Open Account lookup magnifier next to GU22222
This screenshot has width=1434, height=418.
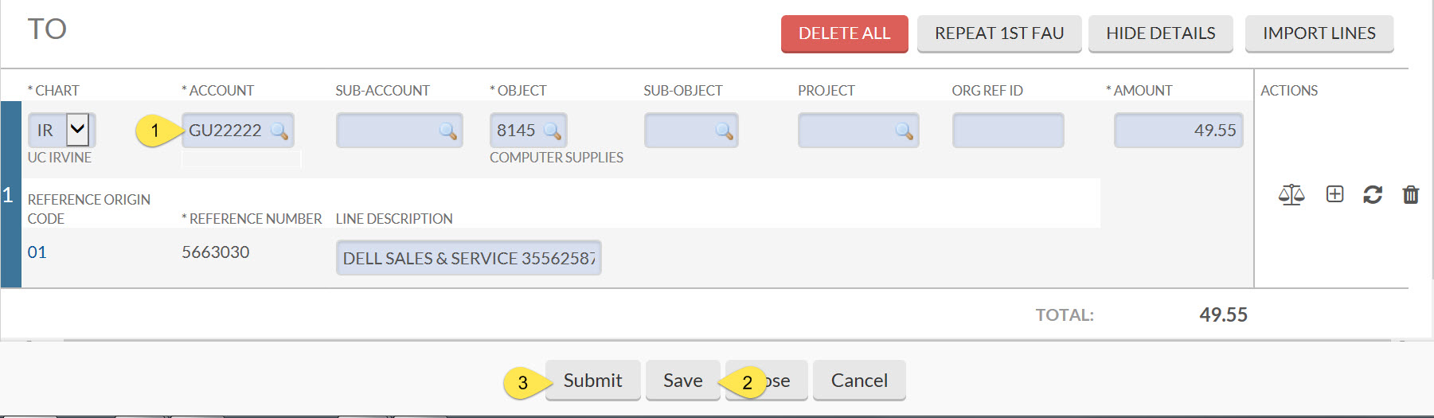coord(279,131)
